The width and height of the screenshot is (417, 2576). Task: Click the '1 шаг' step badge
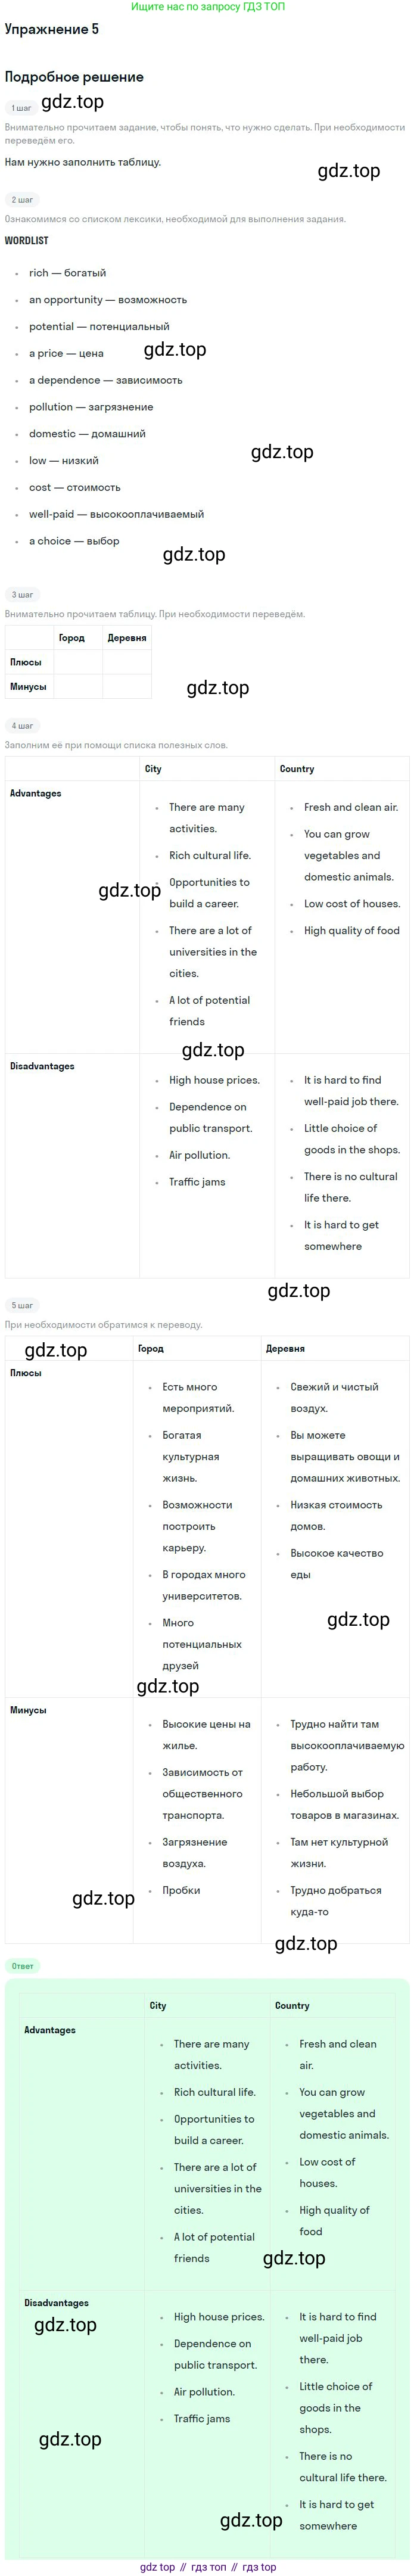coord(21,108)
